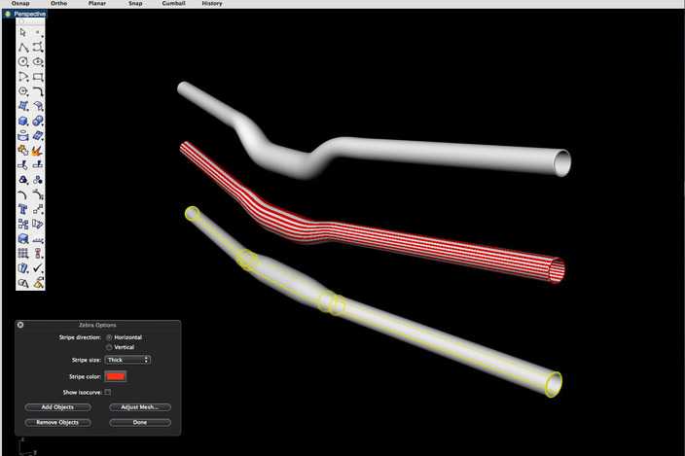The height and width of the screenshot is (456, 685).
Task: Select the blue Text object tool
Action: click(23, 209)
